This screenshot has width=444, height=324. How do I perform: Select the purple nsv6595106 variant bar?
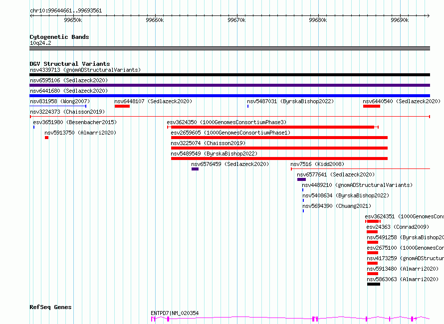coord(229,85)
